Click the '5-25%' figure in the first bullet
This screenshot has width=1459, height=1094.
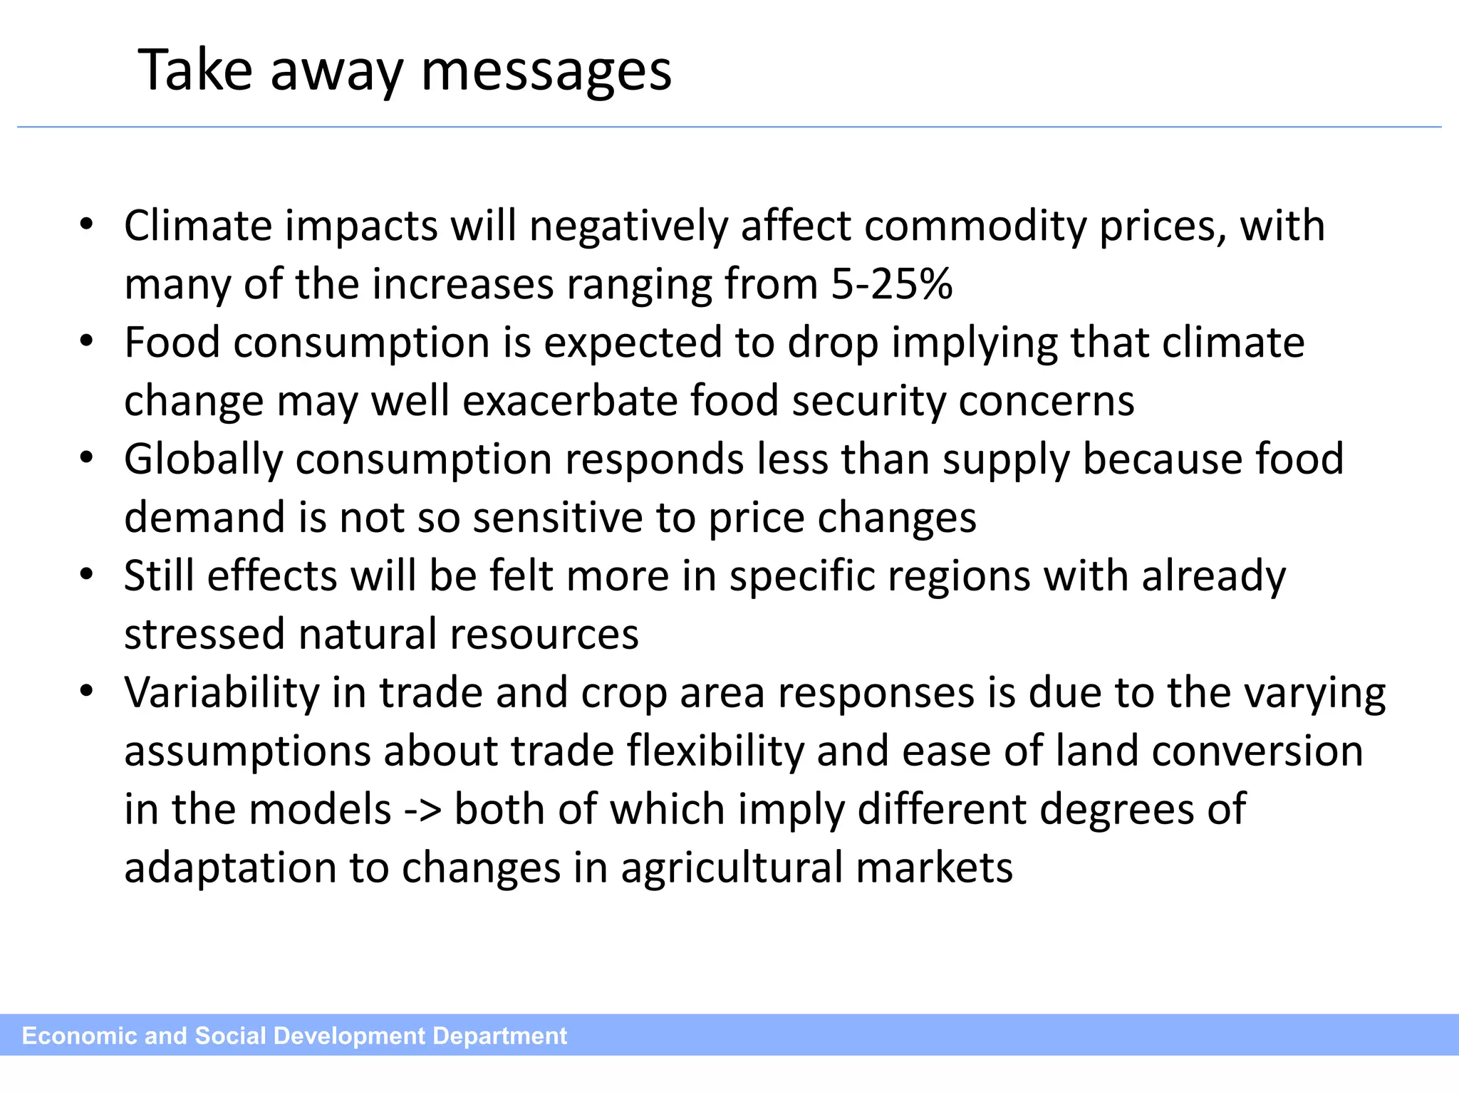891,284
